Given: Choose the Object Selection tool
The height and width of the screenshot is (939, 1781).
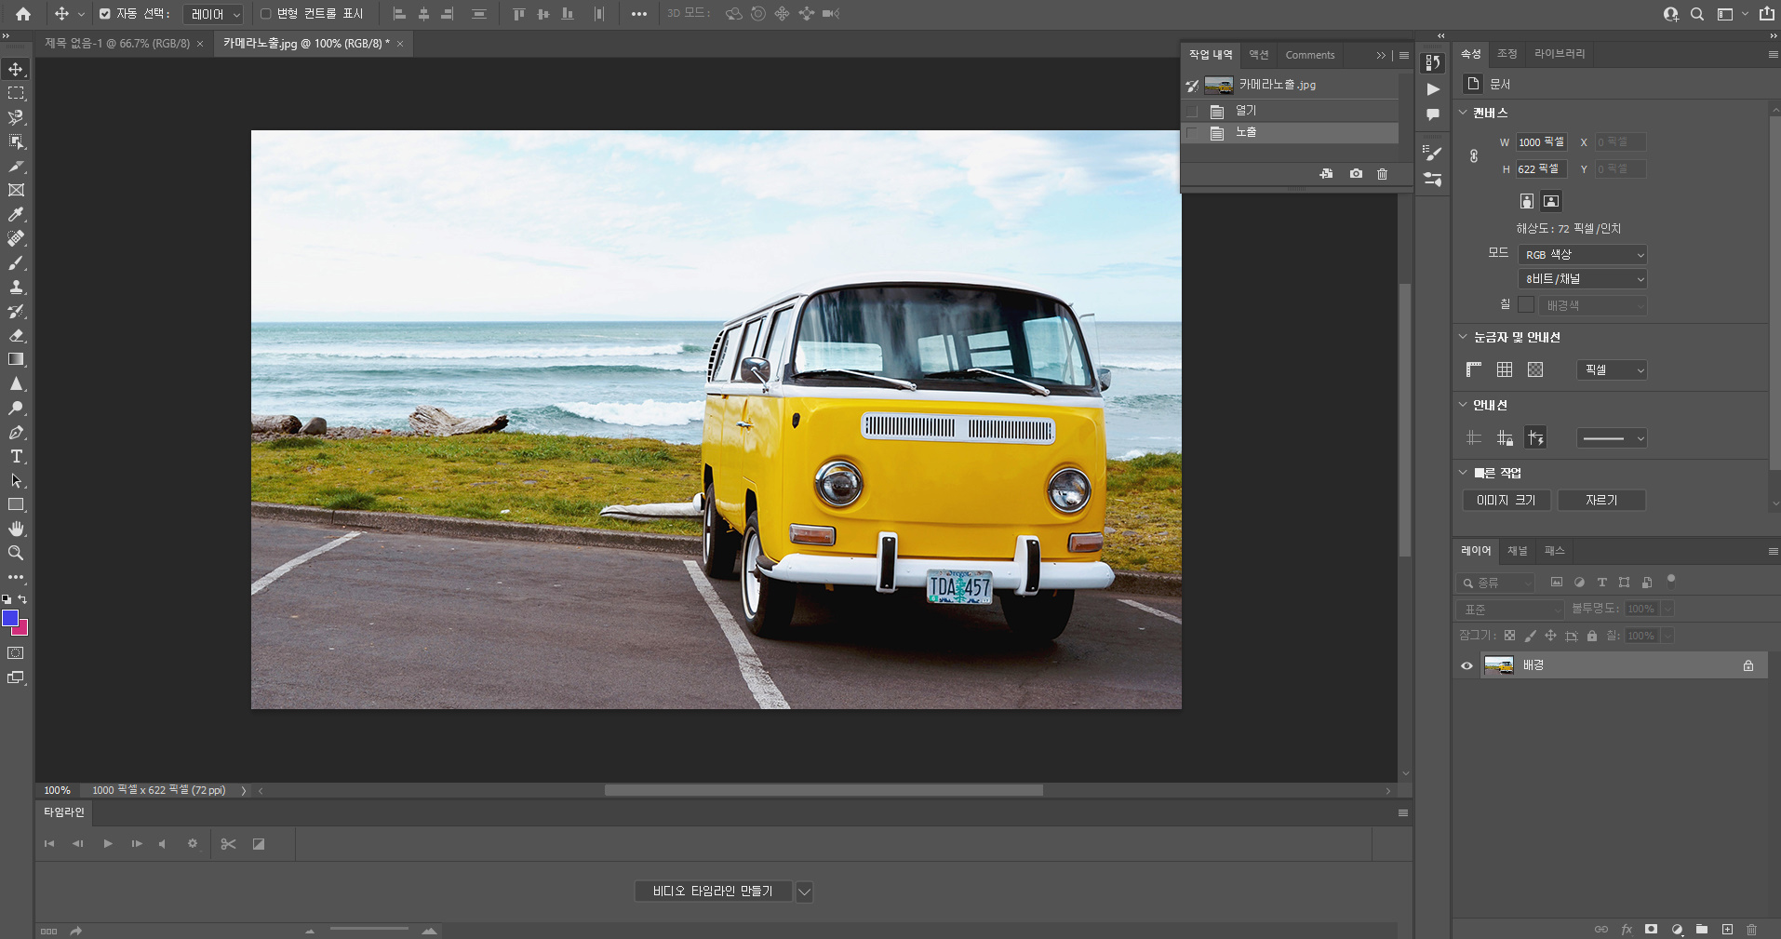Looking at the screenshot, I should pos(16,141).
